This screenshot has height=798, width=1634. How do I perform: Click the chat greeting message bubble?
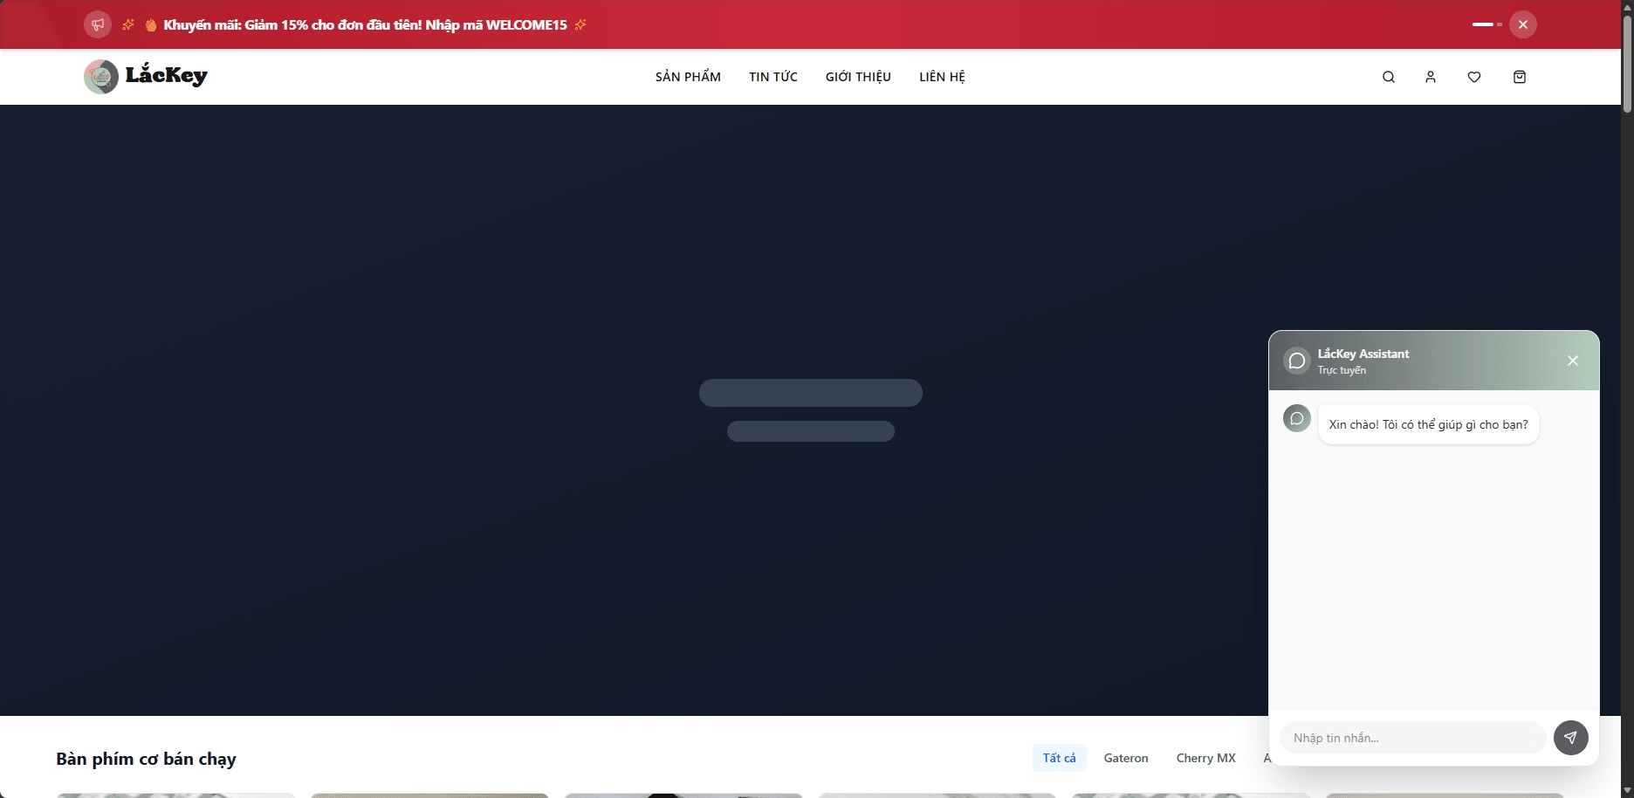click(1428, 424)
